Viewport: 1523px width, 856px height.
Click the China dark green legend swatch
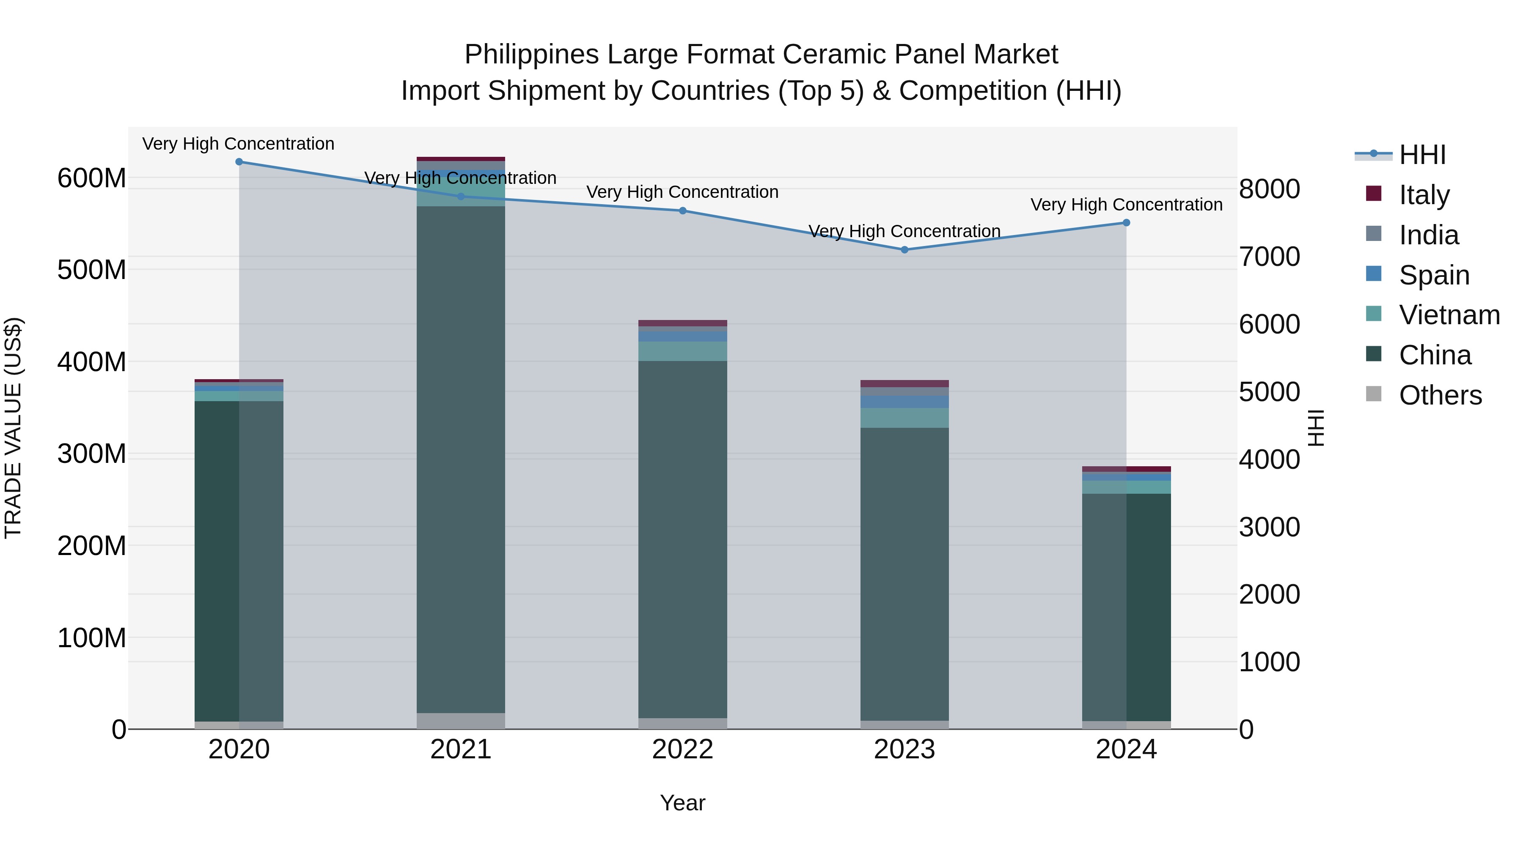pyautogui.click(x=1373, y=354)
